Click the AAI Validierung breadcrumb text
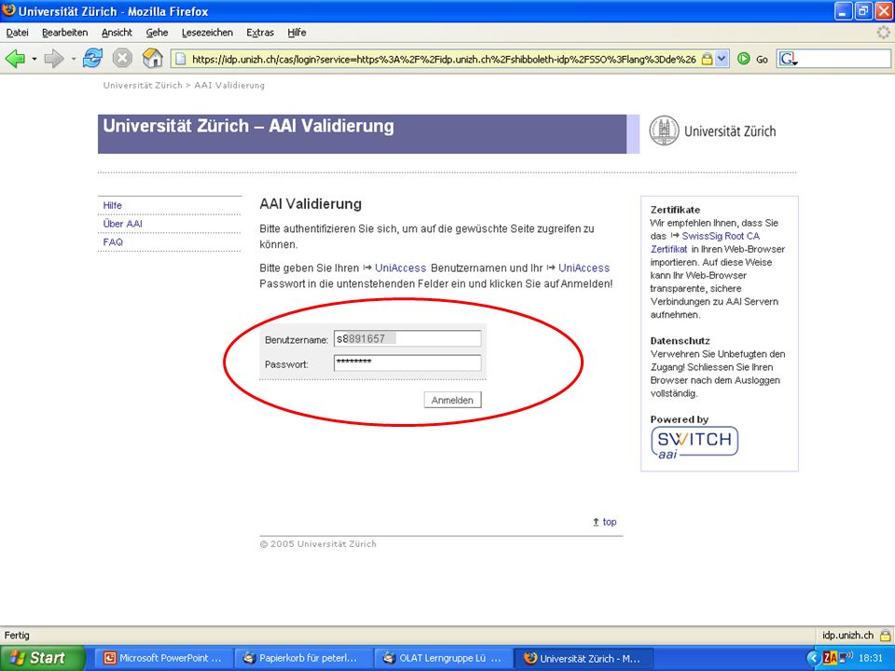895x671 pixels. coord(229,85)
